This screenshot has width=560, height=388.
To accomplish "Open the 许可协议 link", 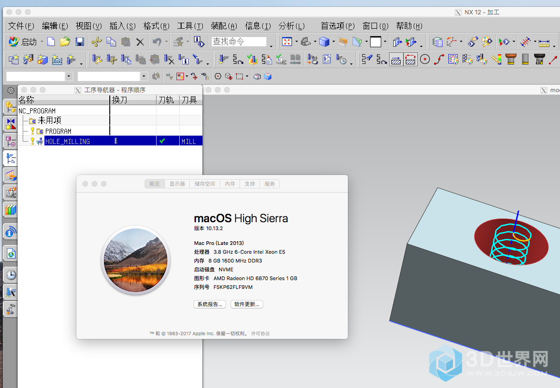I will 260,333.
